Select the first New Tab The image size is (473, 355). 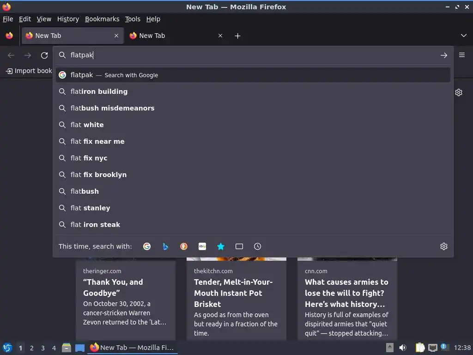pos(73,36)
